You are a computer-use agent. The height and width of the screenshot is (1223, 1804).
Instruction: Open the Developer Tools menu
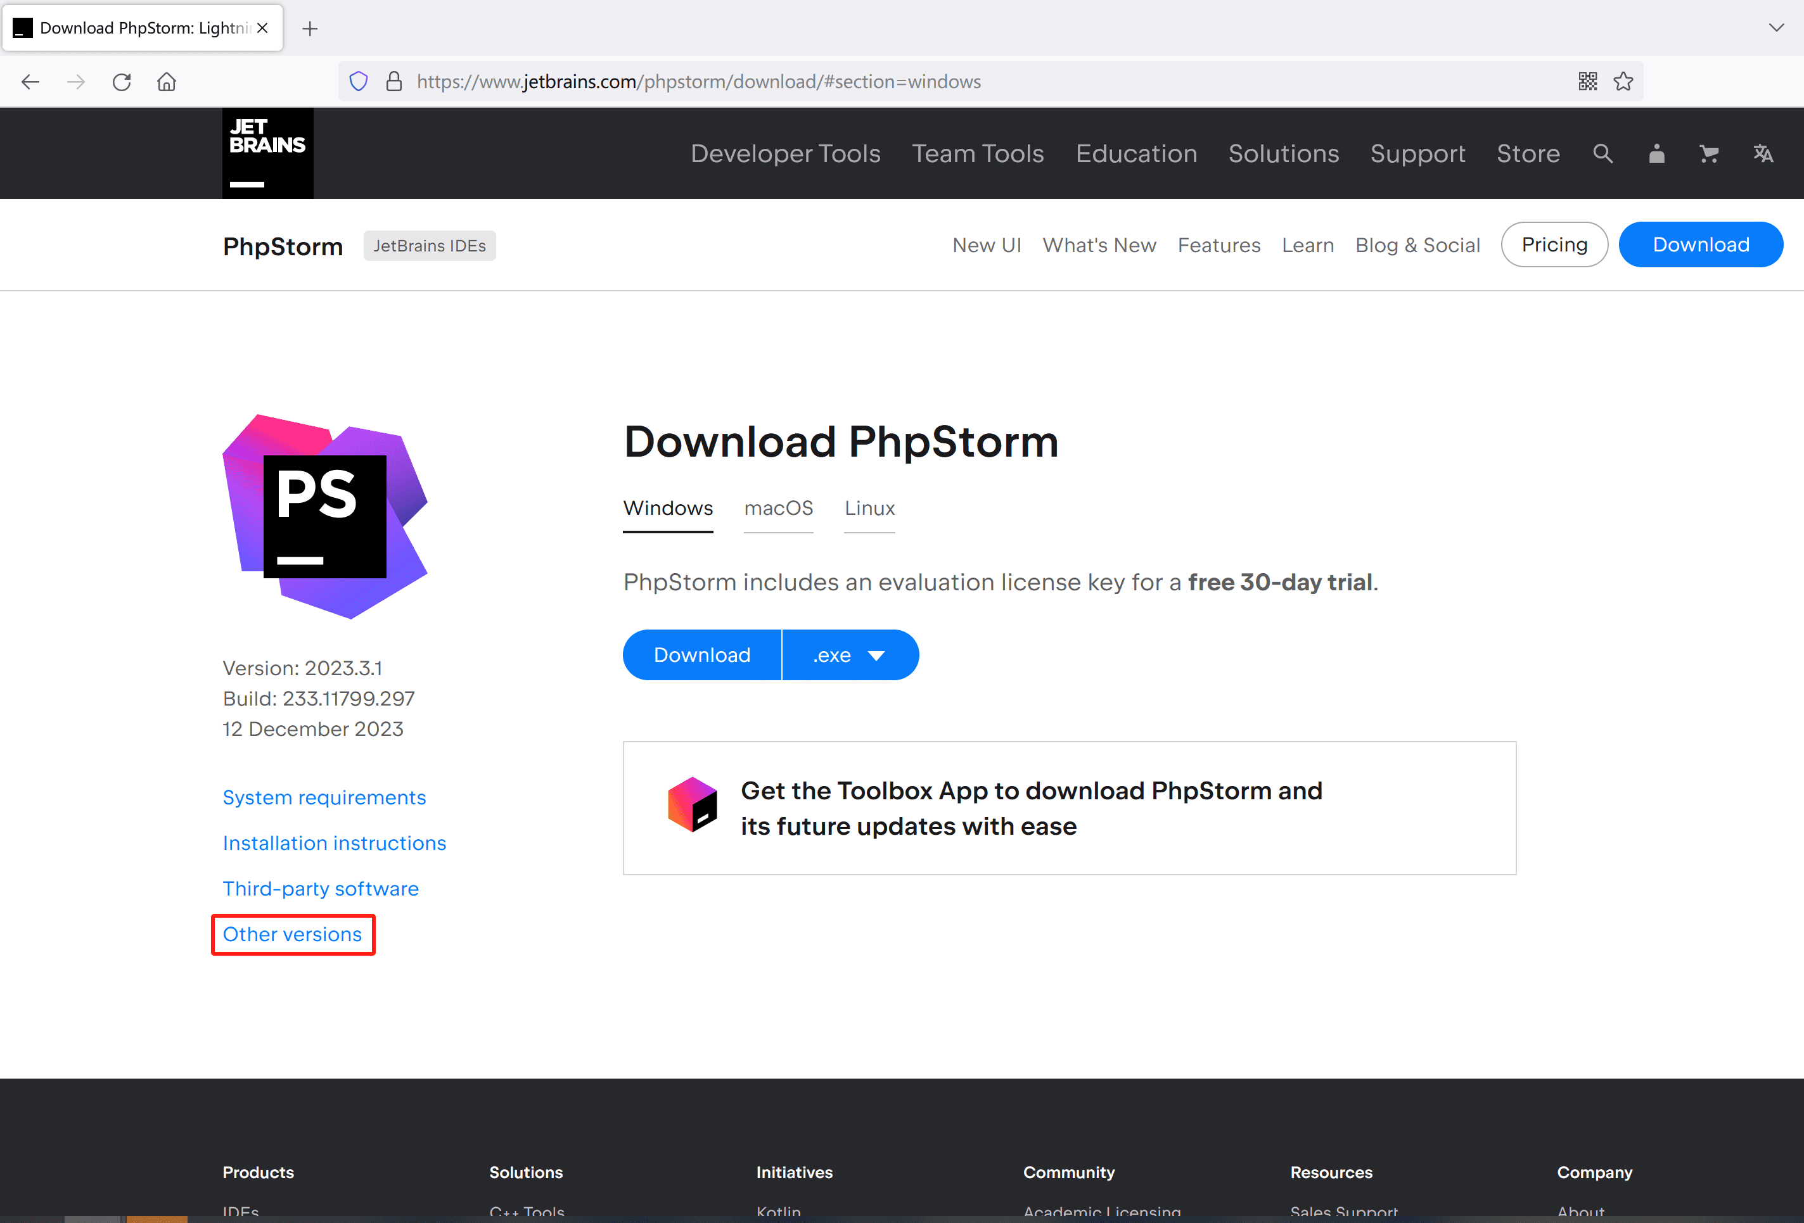point(785,154)
